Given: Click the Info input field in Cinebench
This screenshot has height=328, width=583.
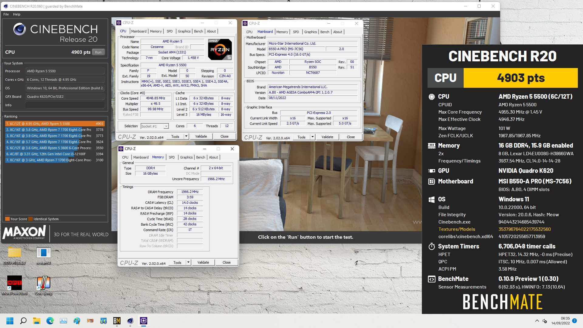Looking at the screenshot, I should [x=65, y=105].
